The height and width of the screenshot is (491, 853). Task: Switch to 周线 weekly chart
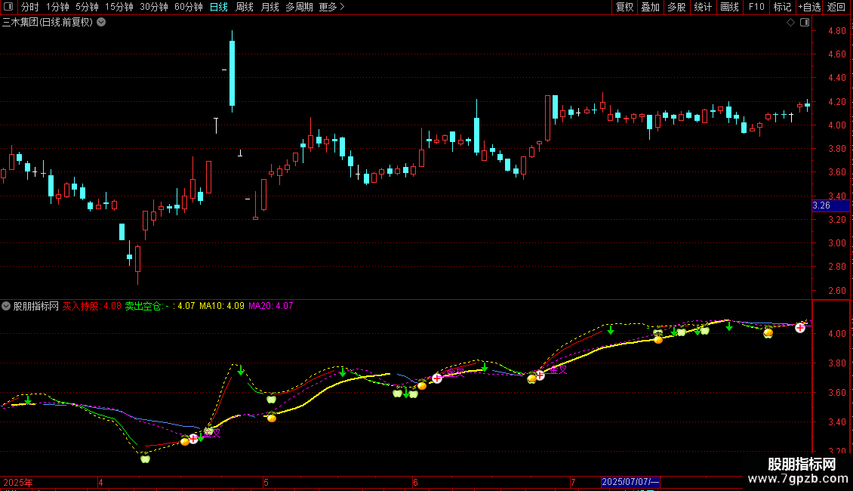(245, 7)
